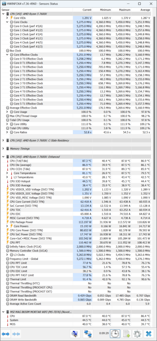Collapse the Core Effective Clocks node
Viewport: 157px width, 341px height.
pyautogui.click(x=7, y=55)
